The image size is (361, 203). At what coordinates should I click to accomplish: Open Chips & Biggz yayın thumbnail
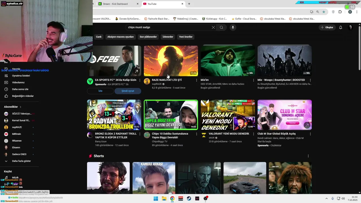(171, 115)
